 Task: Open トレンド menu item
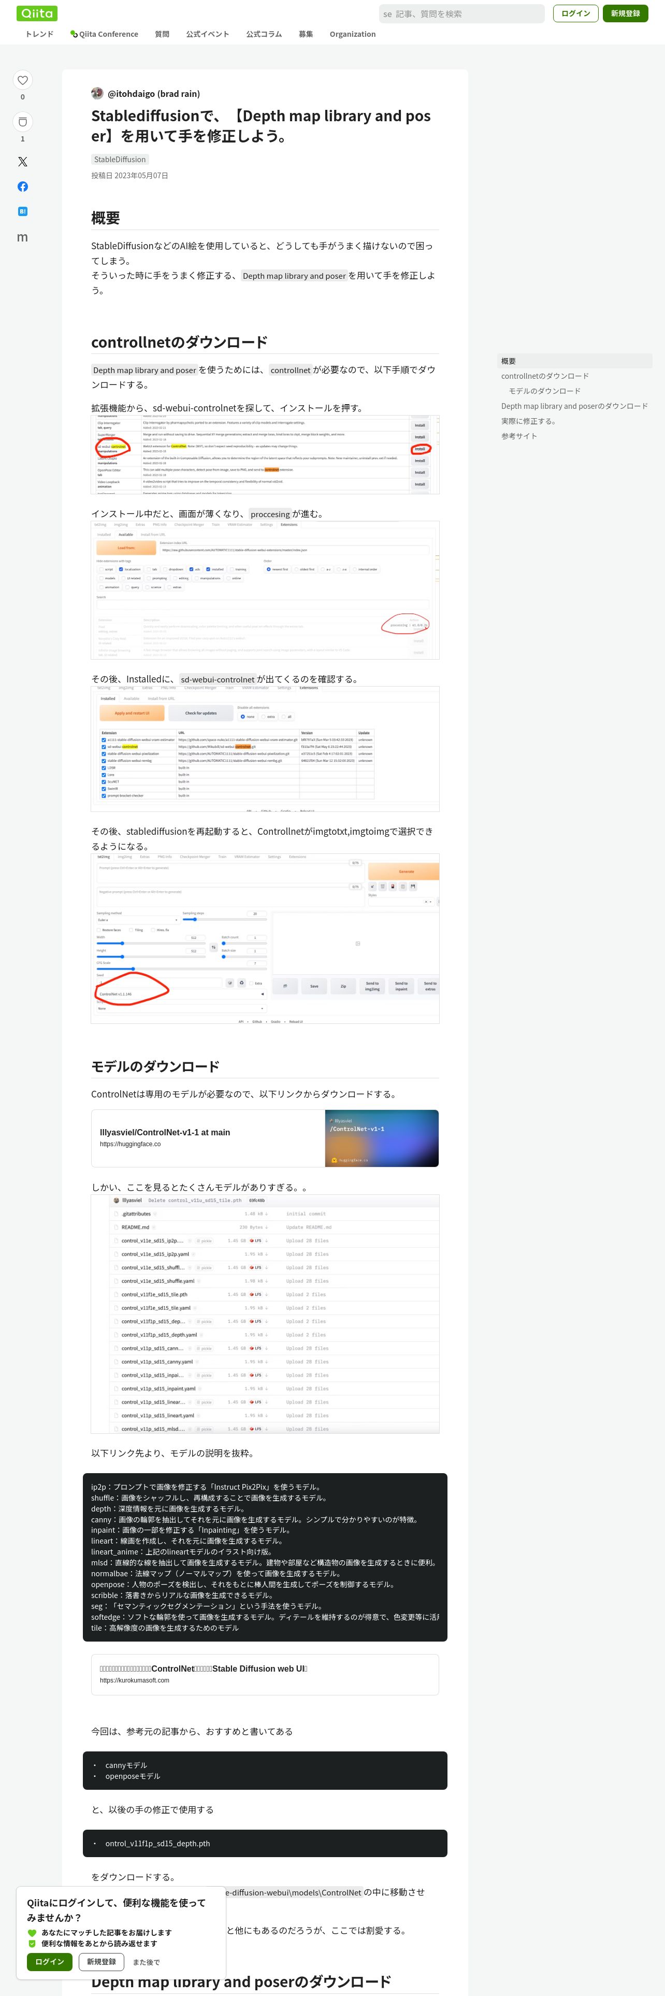(x=39, y=34)
